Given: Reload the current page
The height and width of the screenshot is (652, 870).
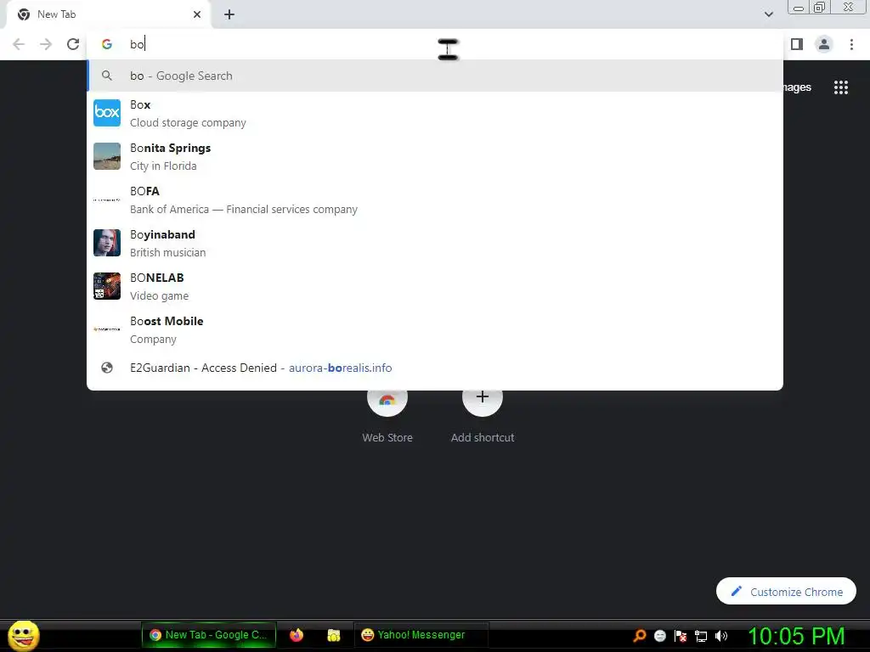Looking at the screenshot, I should [x=73, y=44].
